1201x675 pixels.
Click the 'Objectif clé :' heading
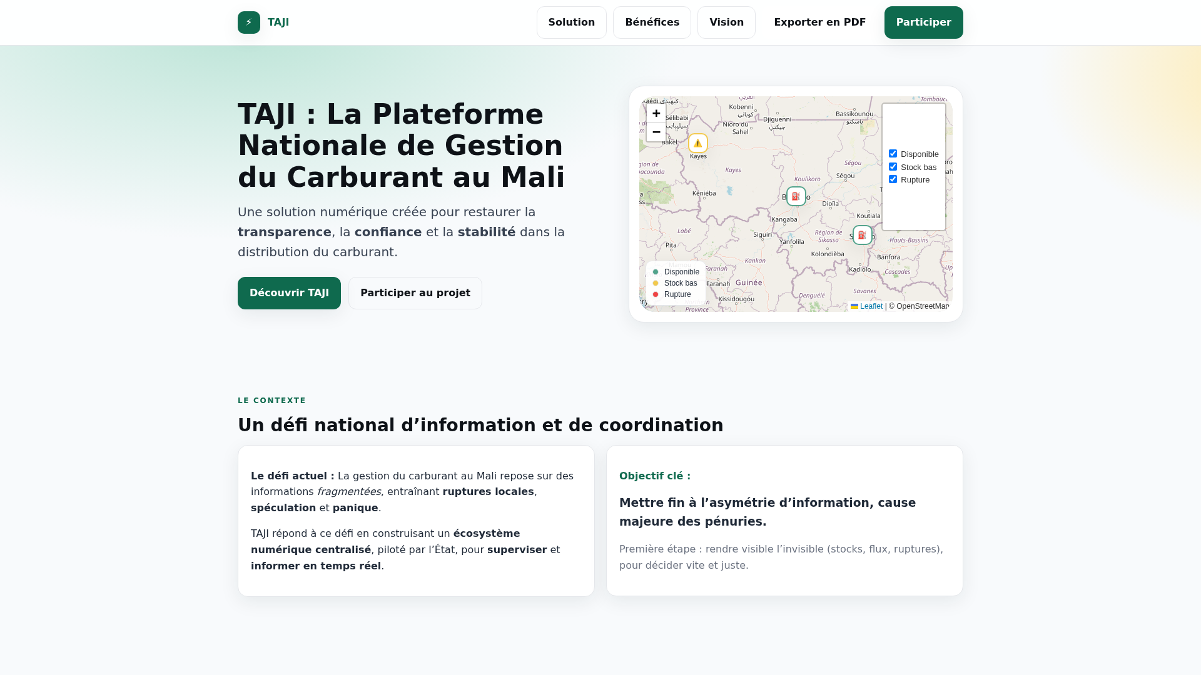pos(655,476)
